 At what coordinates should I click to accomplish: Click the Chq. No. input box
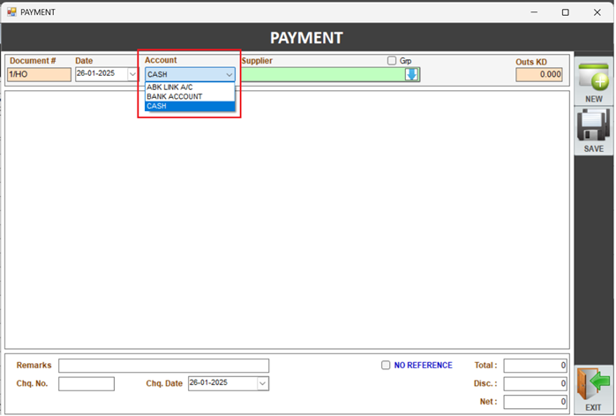[86, 383]
